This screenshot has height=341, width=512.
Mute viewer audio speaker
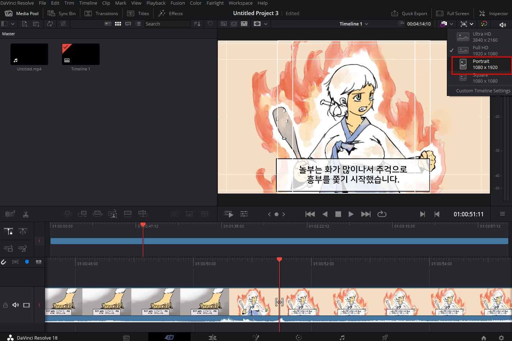(x=503, y=24)
